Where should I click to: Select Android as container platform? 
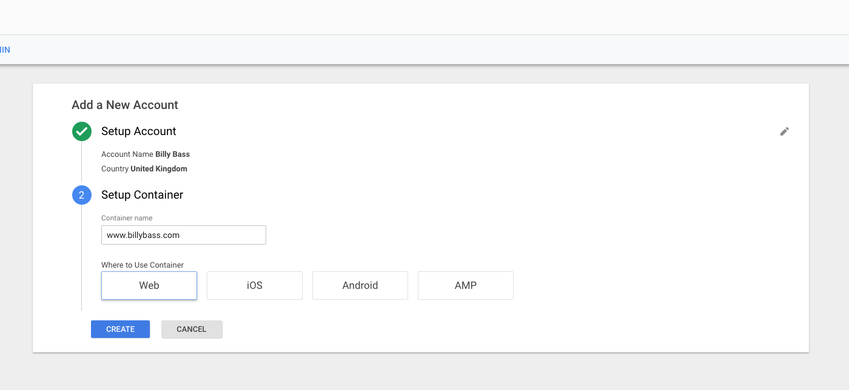360,285
